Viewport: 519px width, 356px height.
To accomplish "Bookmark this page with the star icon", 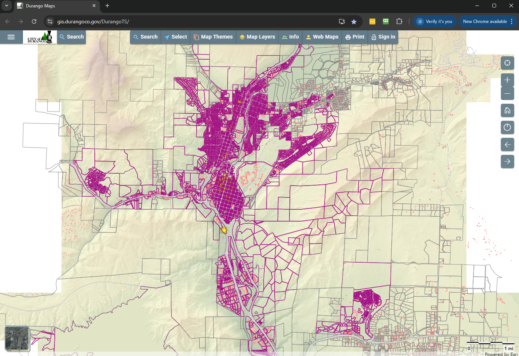I will pos(354,21).
